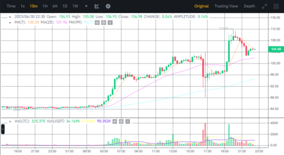Collapse the candle info row arrow

click(10, 17)
